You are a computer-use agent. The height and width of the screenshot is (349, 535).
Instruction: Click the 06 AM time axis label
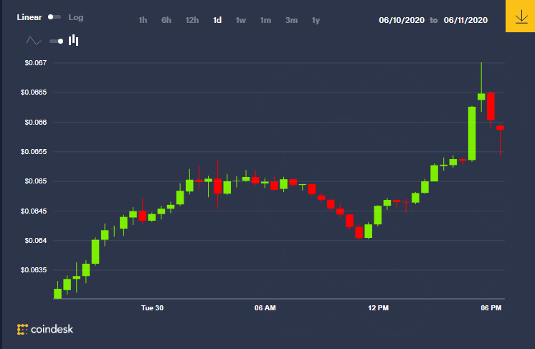click(x=265, y=308)
